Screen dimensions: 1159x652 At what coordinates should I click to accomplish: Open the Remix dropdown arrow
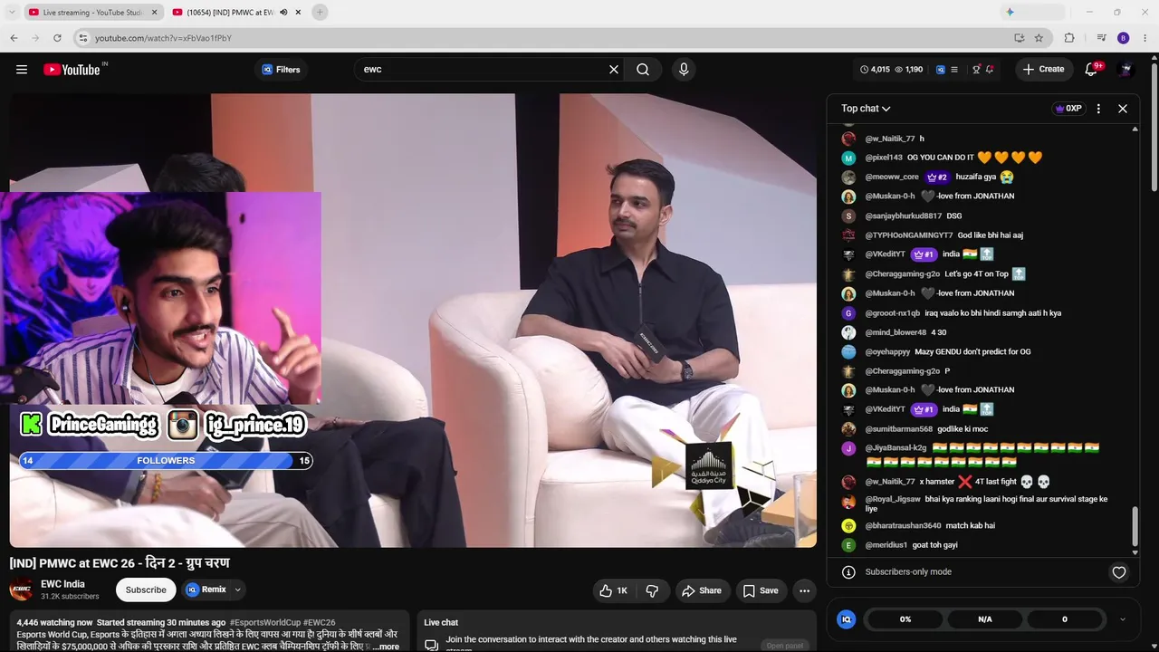coord(238,590)
